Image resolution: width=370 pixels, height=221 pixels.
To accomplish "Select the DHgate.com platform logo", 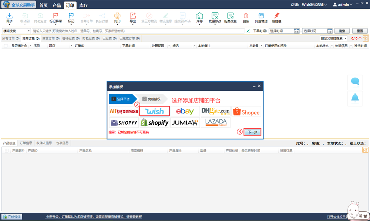I will coord(215,111).
